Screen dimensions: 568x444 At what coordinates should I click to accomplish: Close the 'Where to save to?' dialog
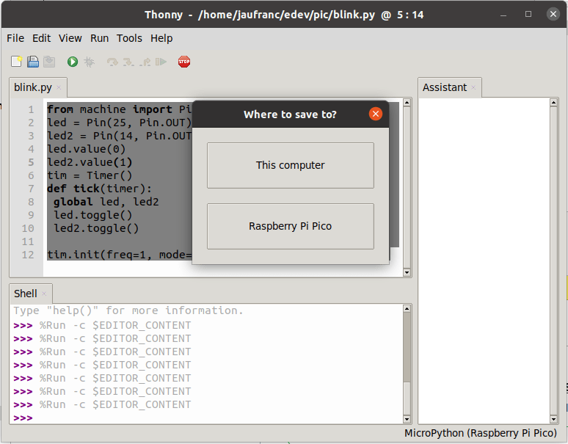(376, 114)
